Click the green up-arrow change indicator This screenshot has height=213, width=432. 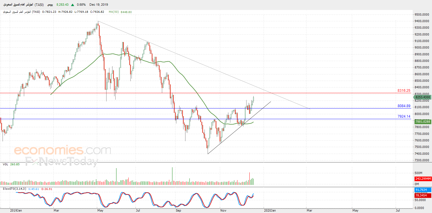[73, 5]
